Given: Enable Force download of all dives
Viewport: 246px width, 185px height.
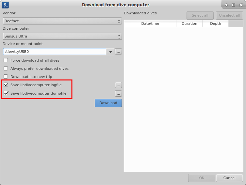Looking at the screenshot, I should point(6,60).
